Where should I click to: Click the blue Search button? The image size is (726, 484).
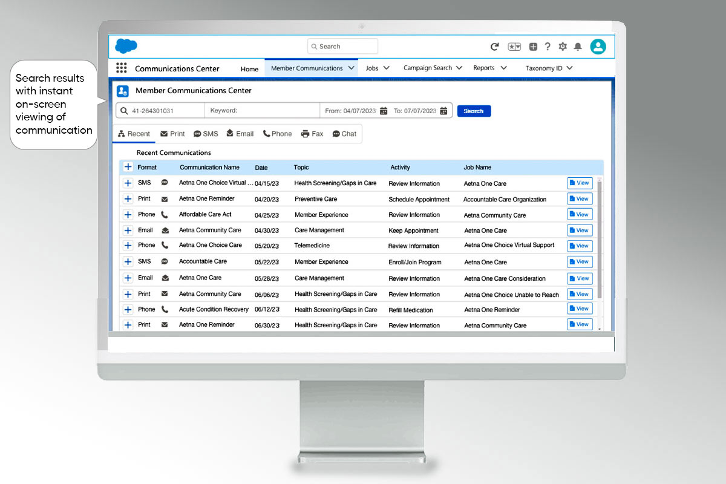[x=474, y=111]
